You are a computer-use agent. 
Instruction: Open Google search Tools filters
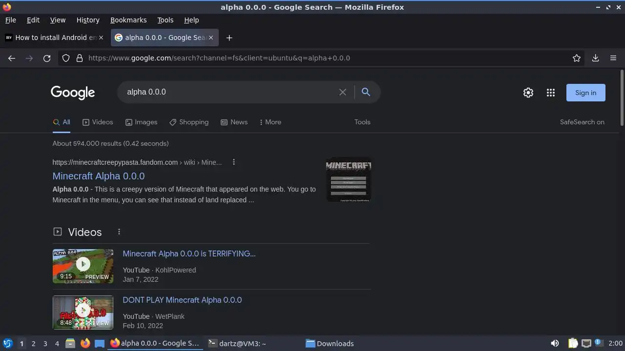pyautogui.click(x=362, y=122)
